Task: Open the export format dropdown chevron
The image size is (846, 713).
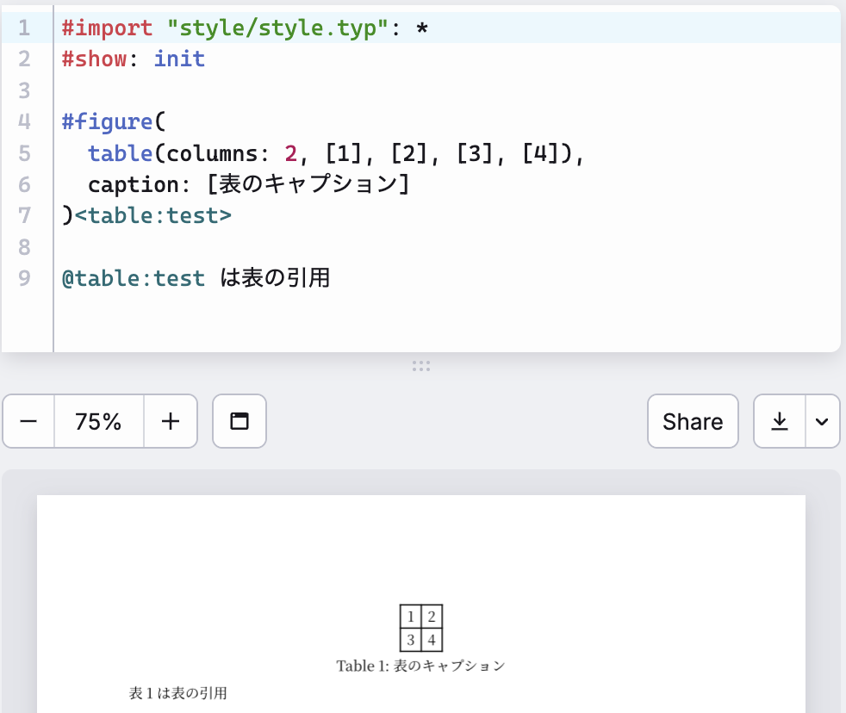Action: (822, 421)
